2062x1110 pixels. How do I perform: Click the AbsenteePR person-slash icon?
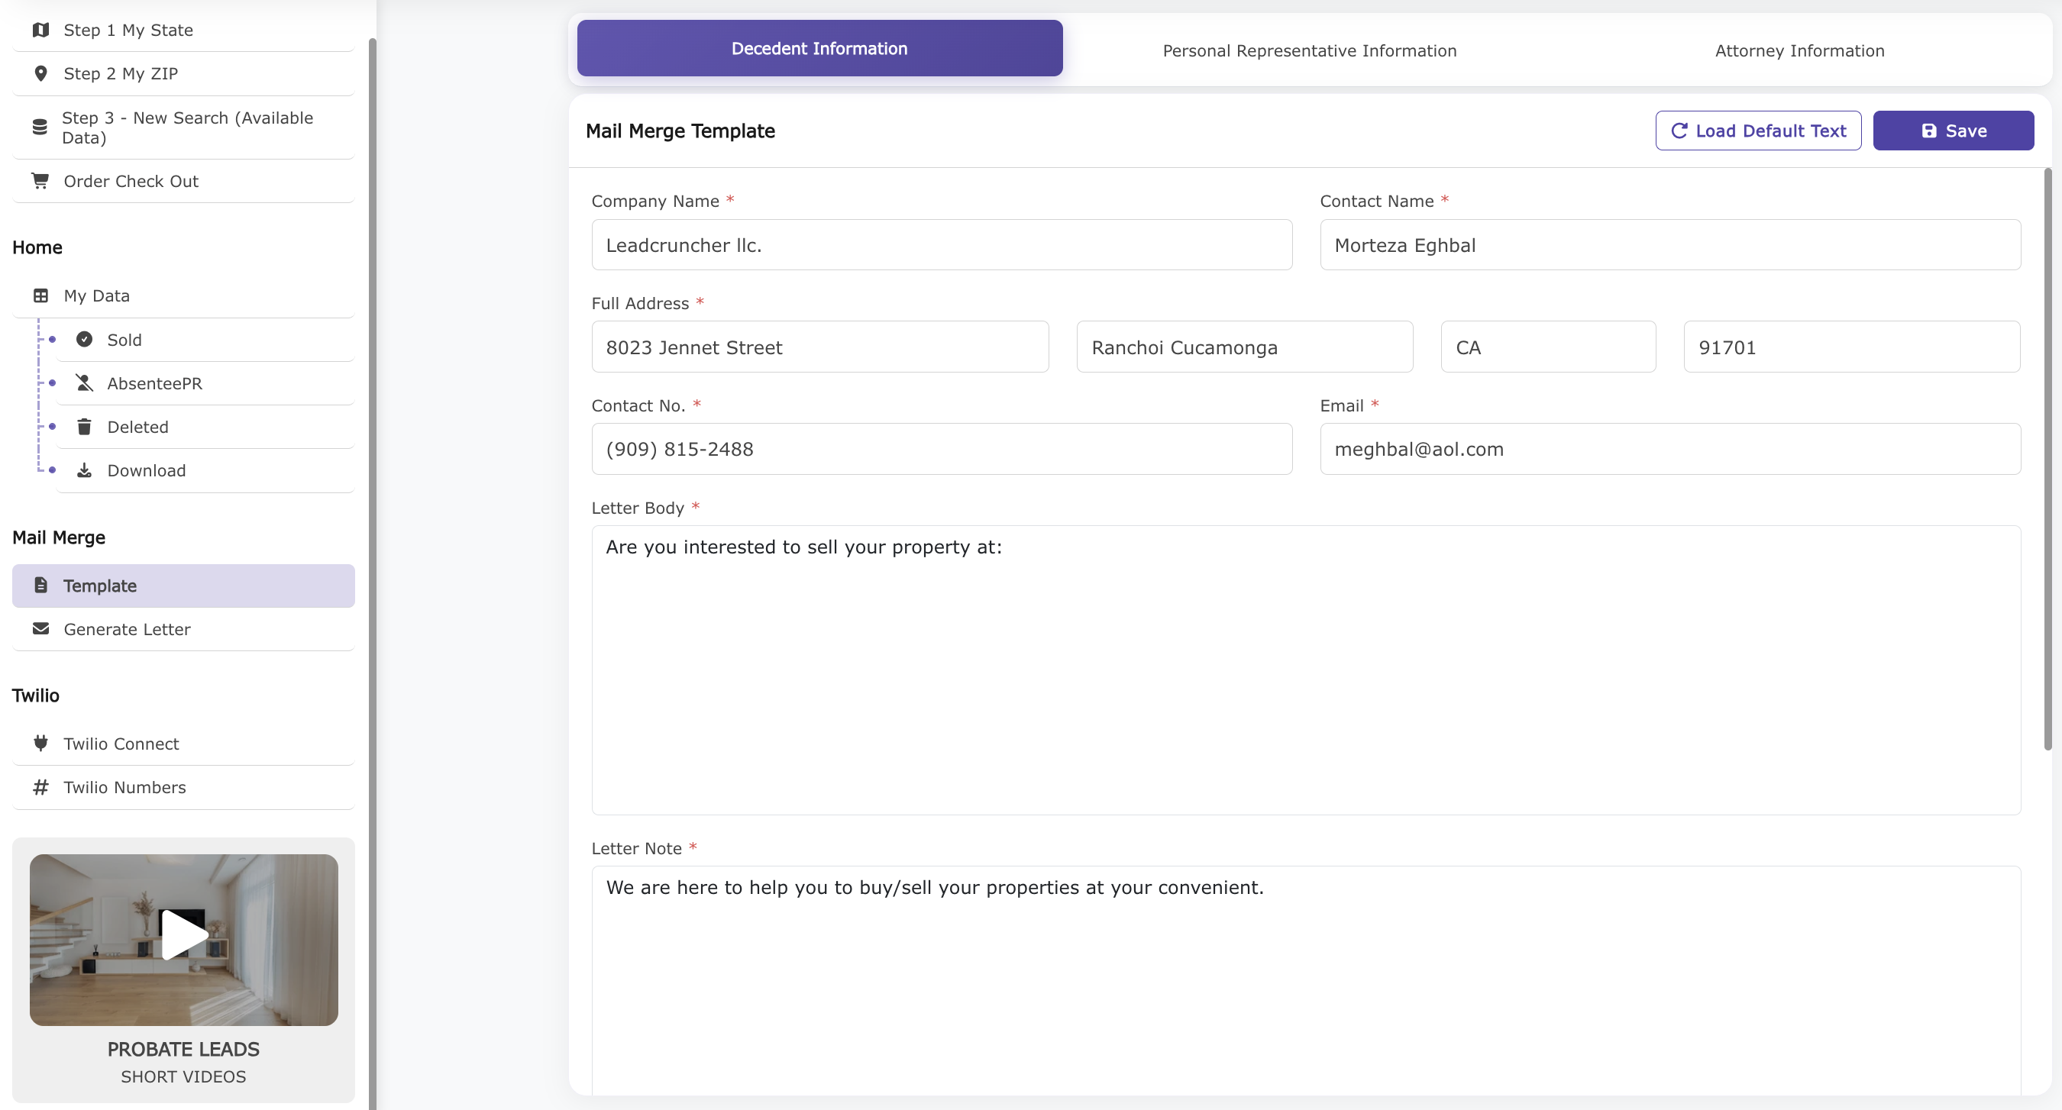(84, 383)
